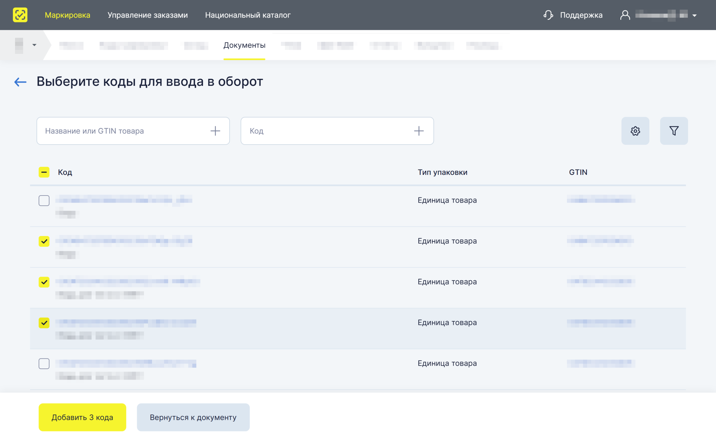Image resolution: width=716 pixels, height=442 pixels.
Task: Go to Управление заказами
Action: click(x=147, y=15)
